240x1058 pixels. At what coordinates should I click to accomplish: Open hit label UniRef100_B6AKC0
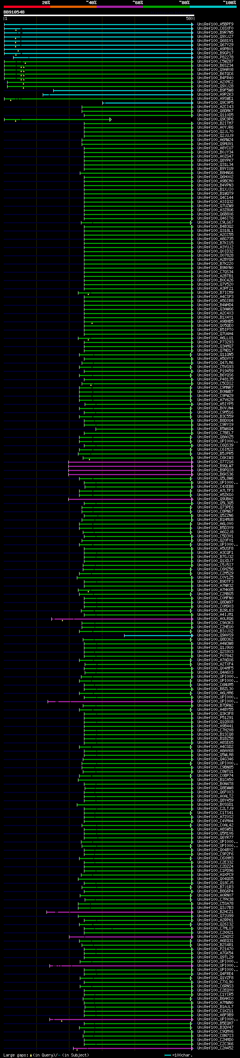215,998
